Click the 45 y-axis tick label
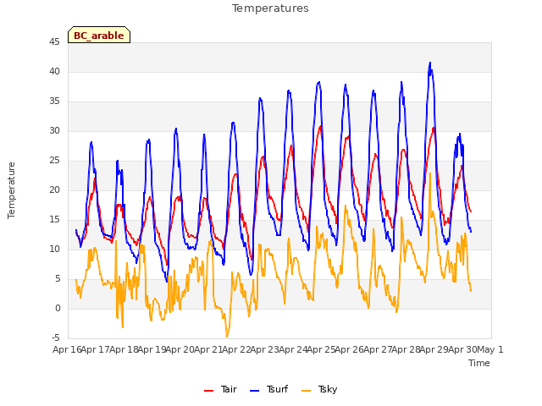Viewport: 542px width, 406px height. tap(54, 41)
